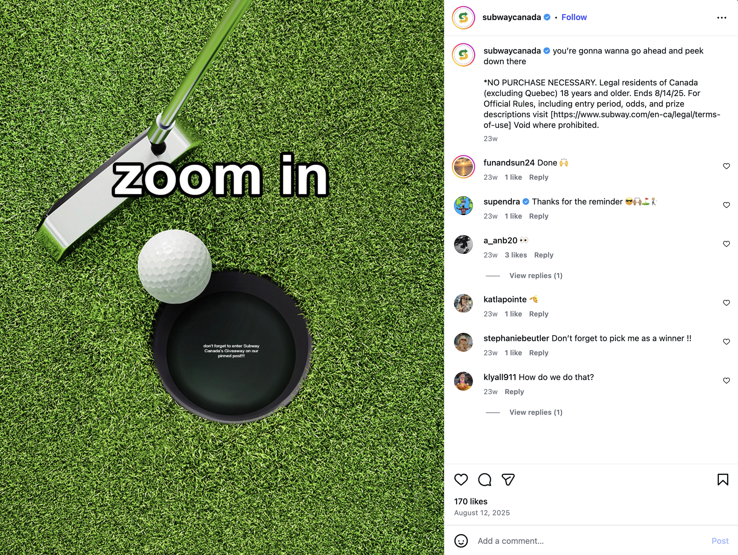View the 170 likes list
Viewport: 738px width, 555px height.
[471, 501]
